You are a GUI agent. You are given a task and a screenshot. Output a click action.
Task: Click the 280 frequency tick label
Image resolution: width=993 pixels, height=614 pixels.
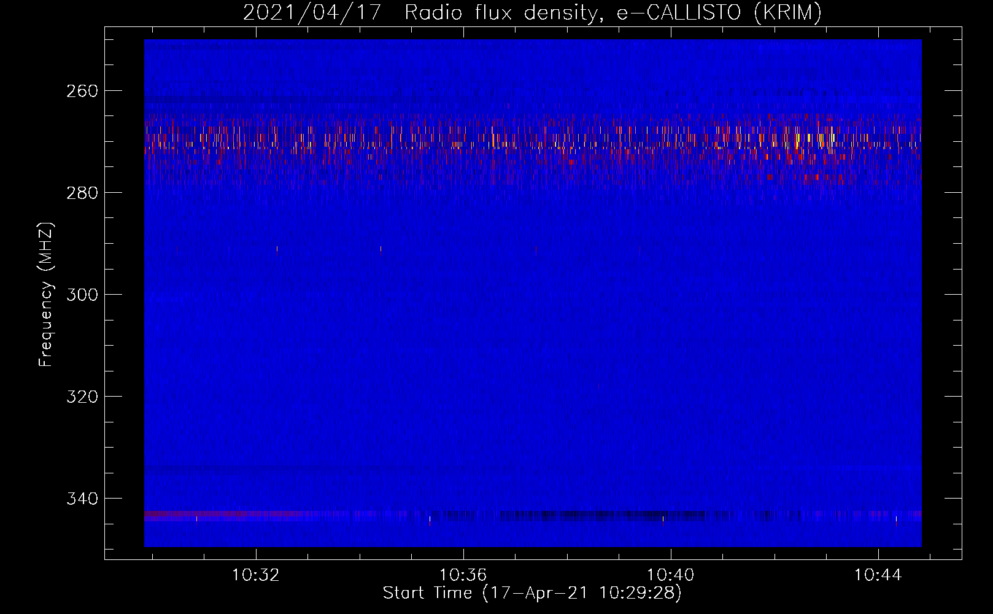point(82,193)
